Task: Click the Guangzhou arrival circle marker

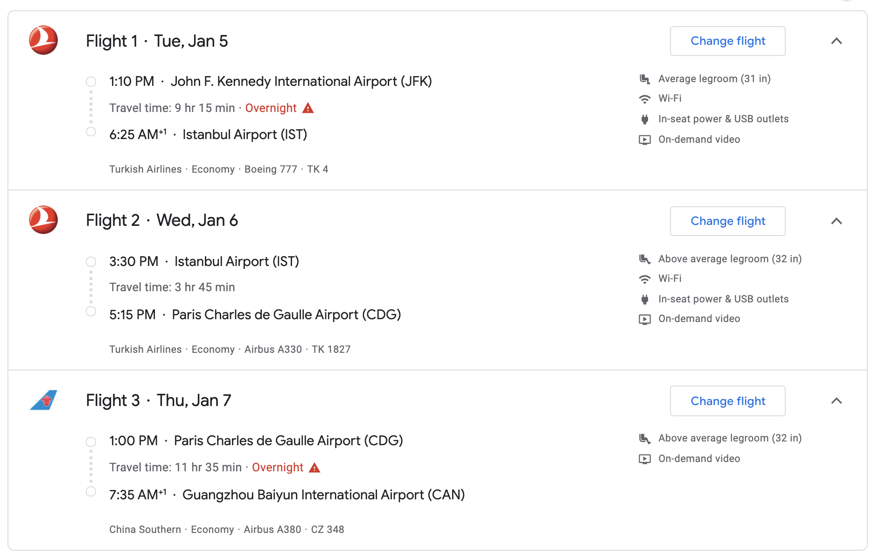Action: coord(91,491)
